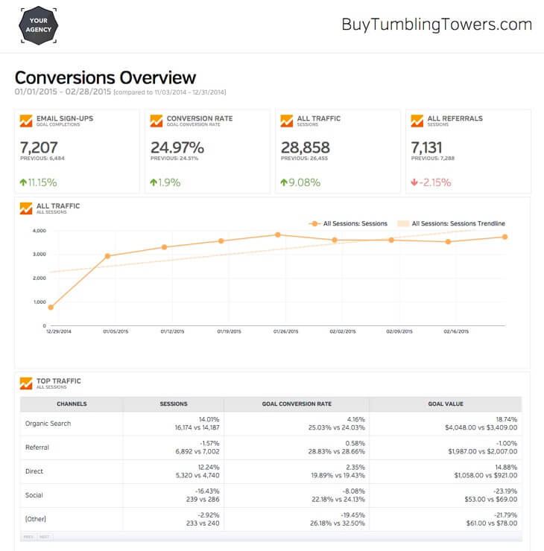The image size is (544, 551).
Task: Click the Prev pagination button
Action: tap(28, 537)
